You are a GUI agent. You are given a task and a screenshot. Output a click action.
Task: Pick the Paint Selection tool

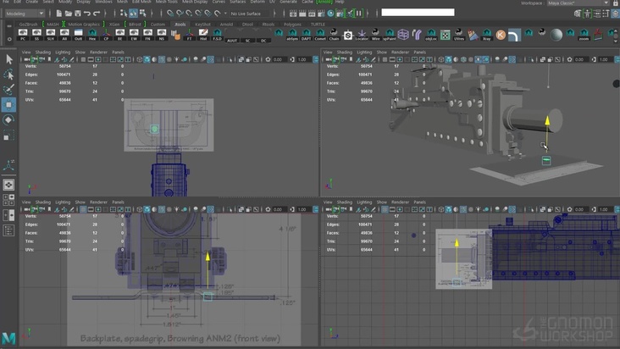click(x=8, y=89)
